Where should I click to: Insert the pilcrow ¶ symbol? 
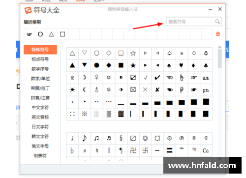pyautogui.click(x=121, y=150)
